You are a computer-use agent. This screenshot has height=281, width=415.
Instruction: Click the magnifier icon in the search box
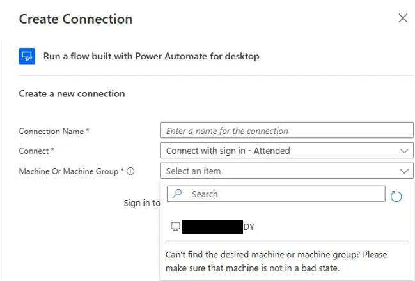coord(178,194)
